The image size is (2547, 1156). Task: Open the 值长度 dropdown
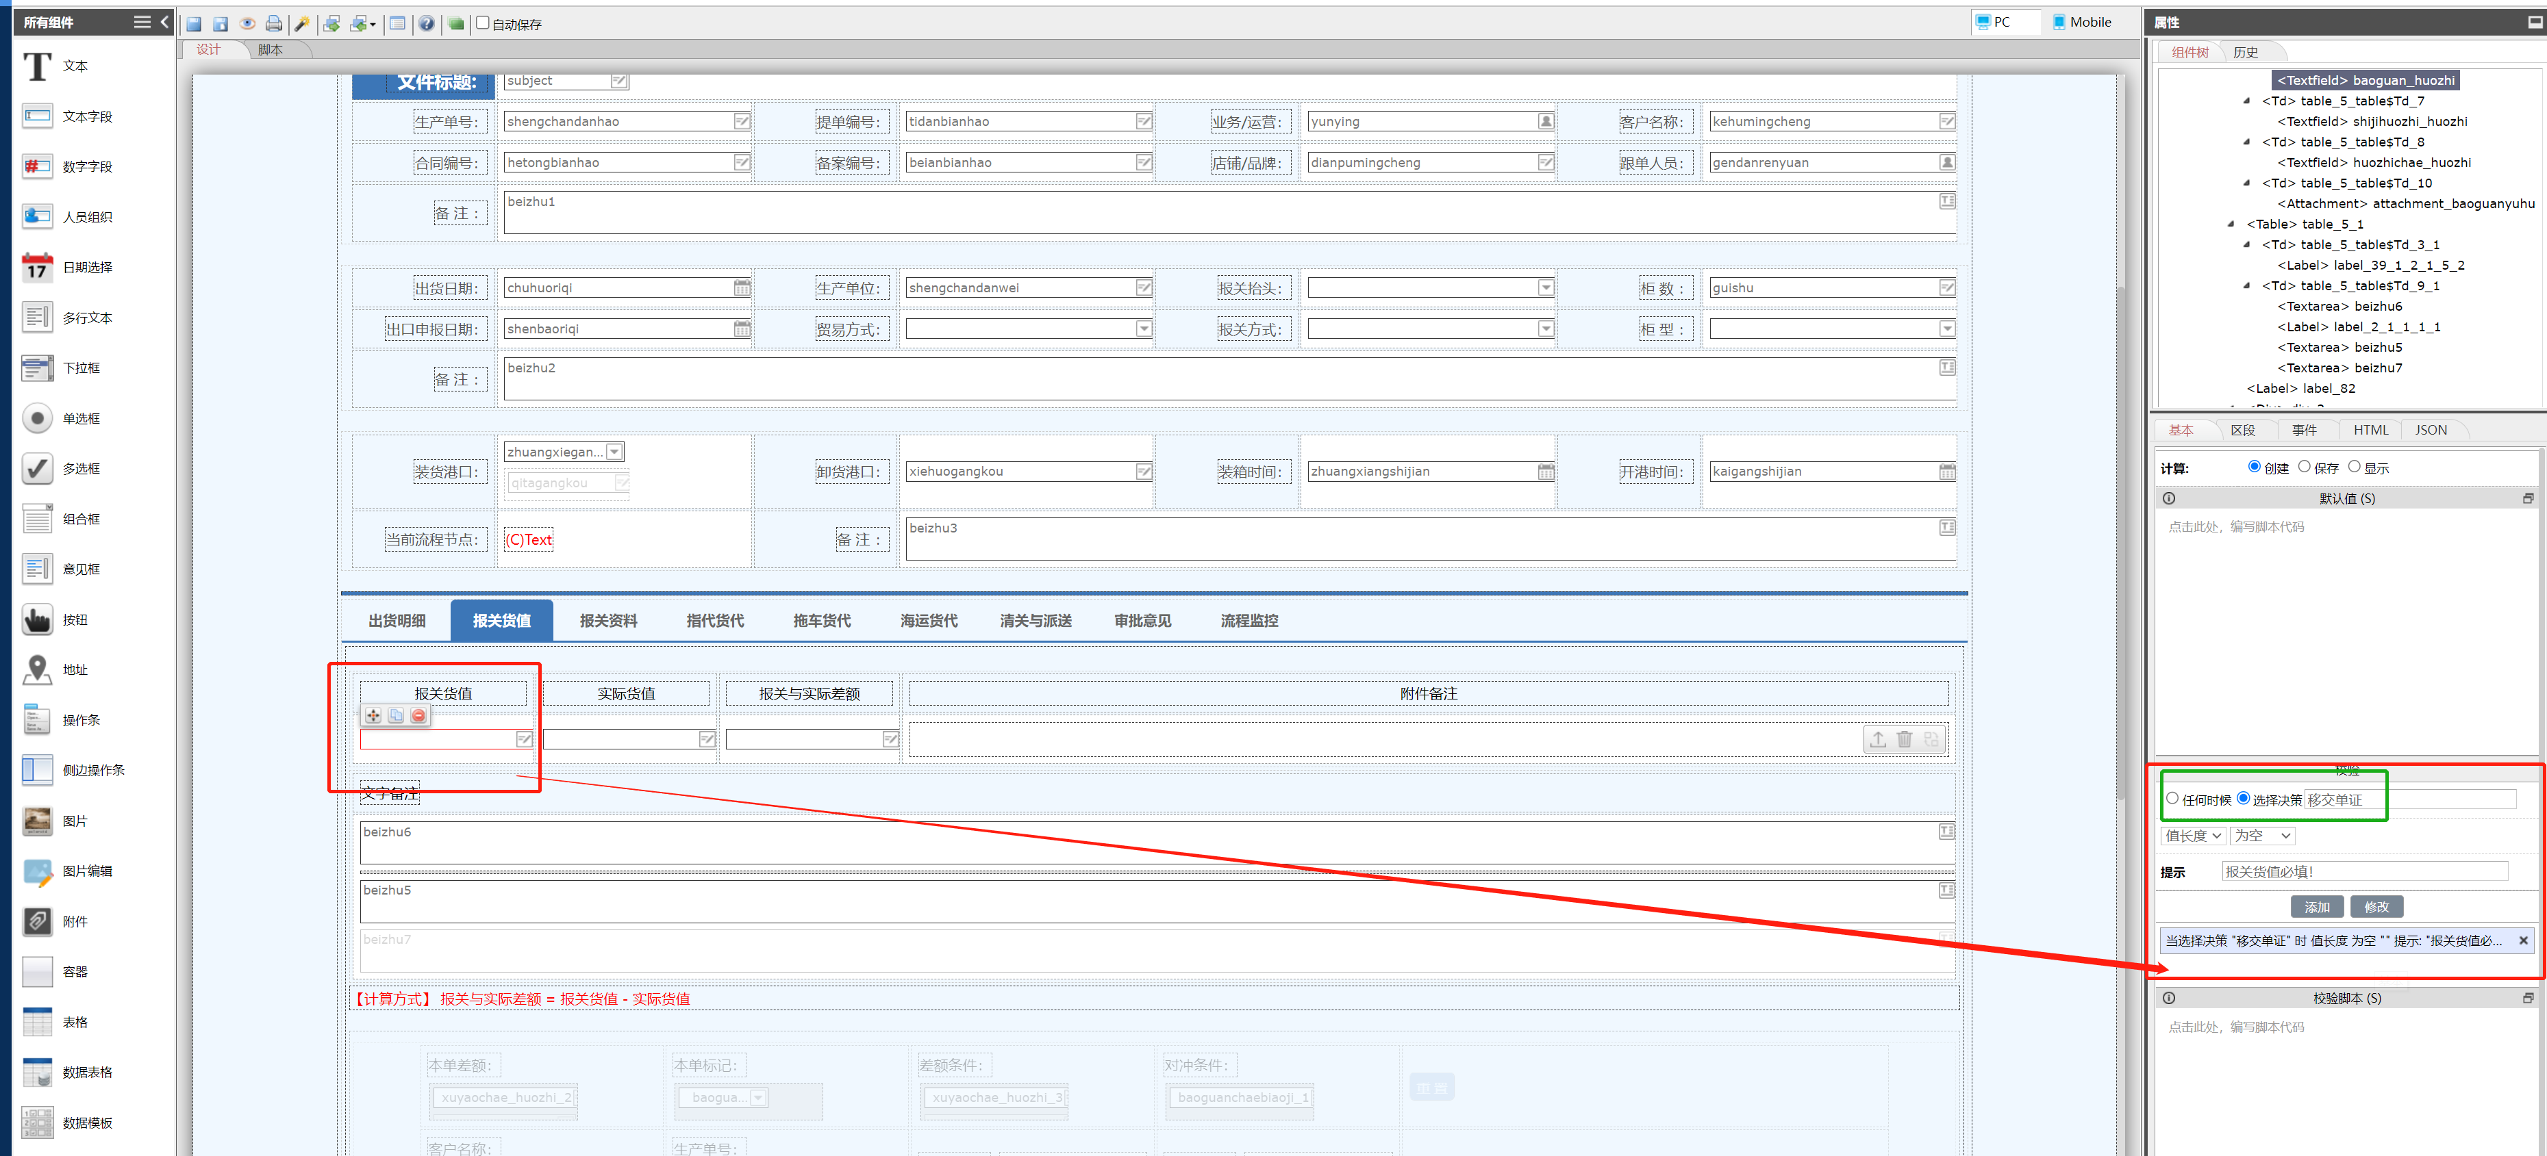[2192, 836]
